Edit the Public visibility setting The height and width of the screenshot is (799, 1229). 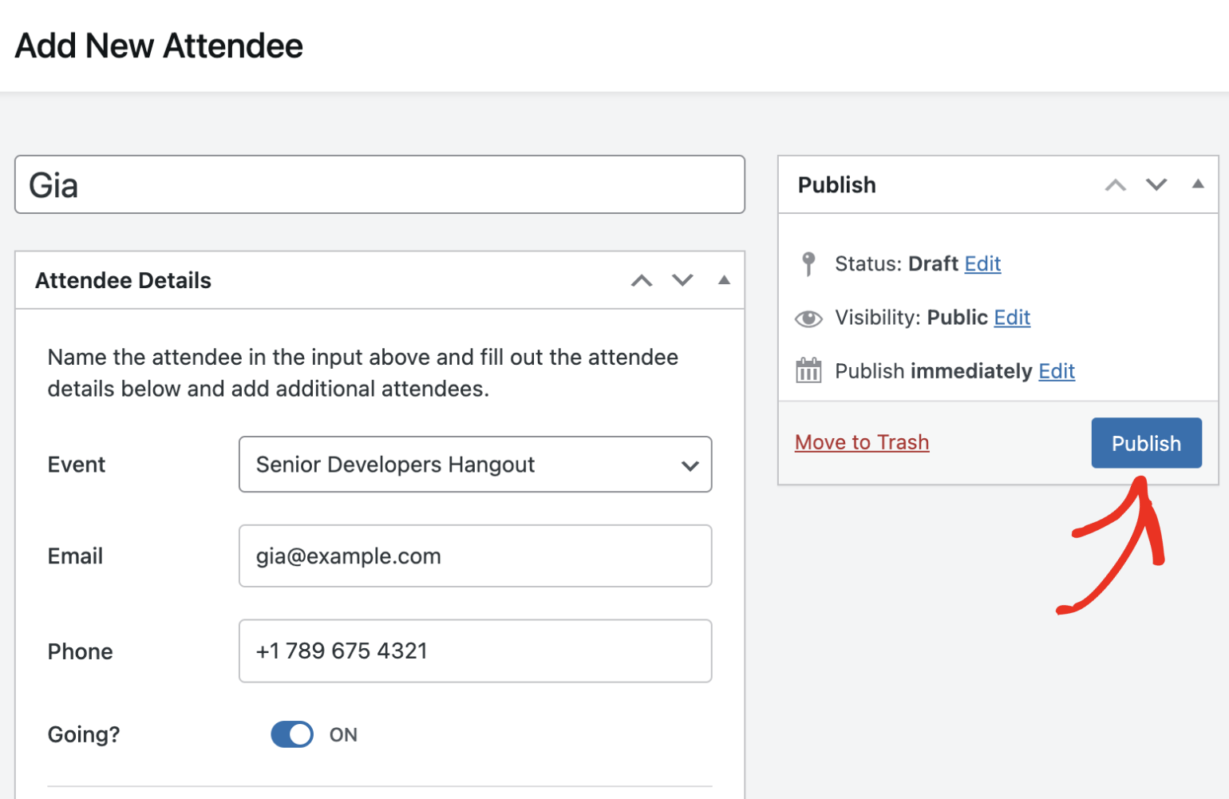(1012, 318)
